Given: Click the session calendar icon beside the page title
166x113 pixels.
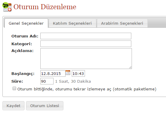Looking at the screenshot, I should coord(7,7).
